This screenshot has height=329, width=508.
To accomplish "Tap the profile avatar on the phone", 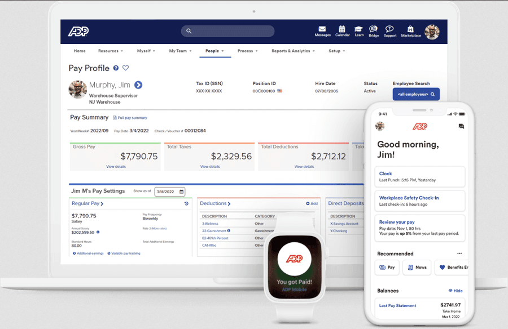I will coord(380,126).
